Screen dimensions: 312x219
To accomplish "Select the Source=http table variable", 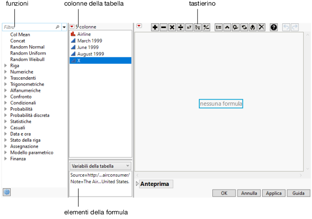I will click(100, 175).
